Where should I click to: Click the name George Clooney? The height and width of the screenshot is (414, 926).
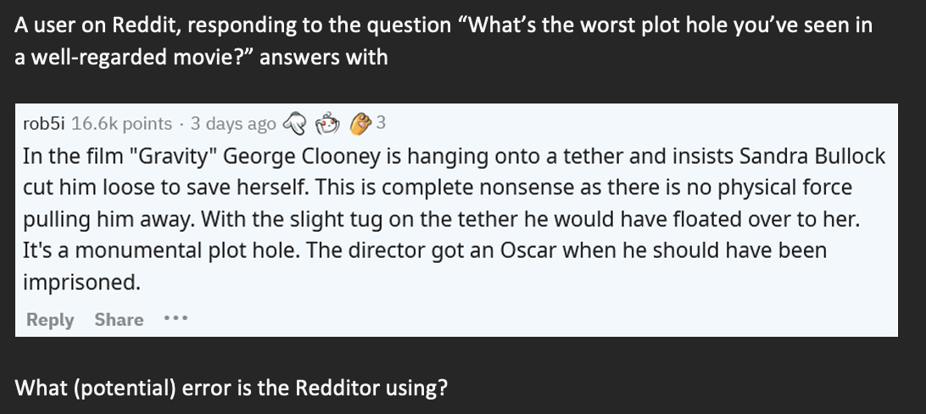click(x=303, y=156)
